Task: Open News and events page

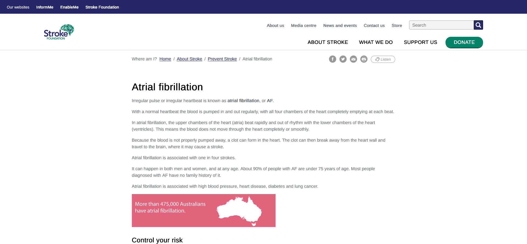Action: [x=340, y=26]
